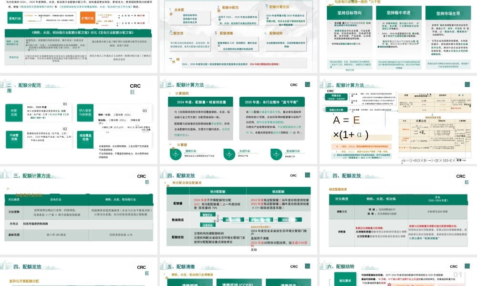
Task: Click the green document icon beside CRC on 配额结转 slide
Action: click(x=467, y=266)
